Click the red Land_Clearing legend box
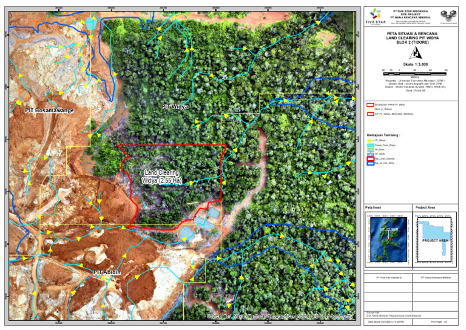Screen dimensions: 466x330 pyautogui.click(x=370, y=158)
